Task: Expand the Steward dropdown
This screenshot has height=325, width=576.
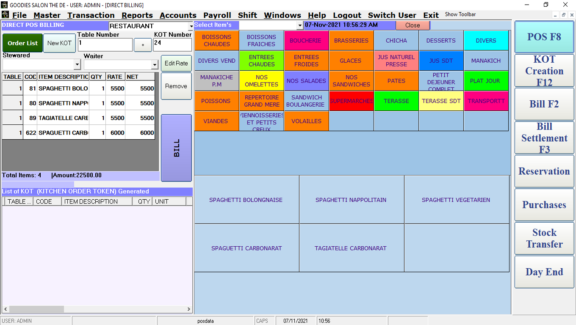Action: pos(77,65)
